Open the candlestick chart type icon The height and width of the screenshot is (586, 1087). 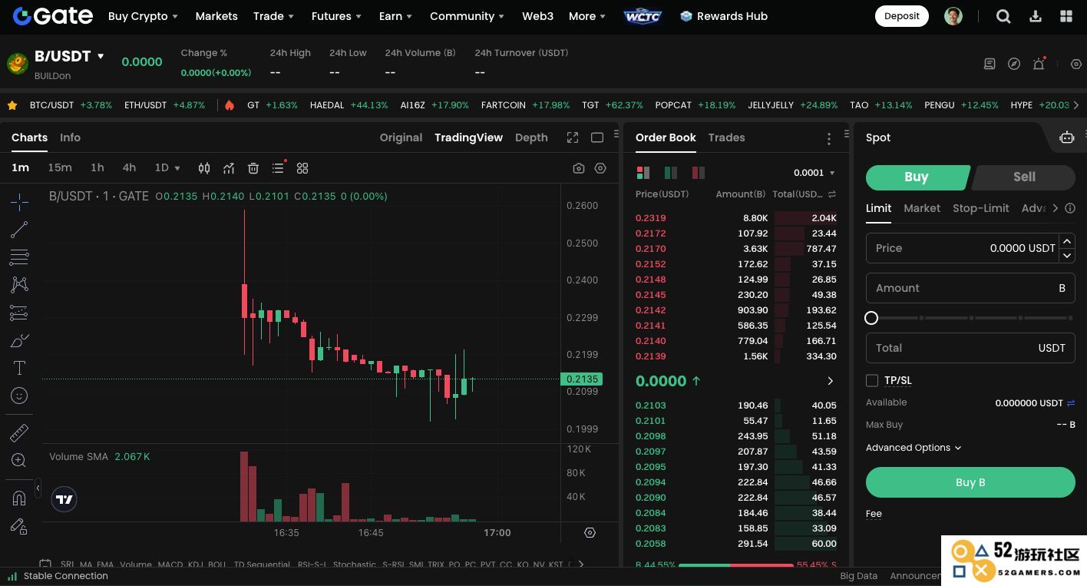click(204, 168)
